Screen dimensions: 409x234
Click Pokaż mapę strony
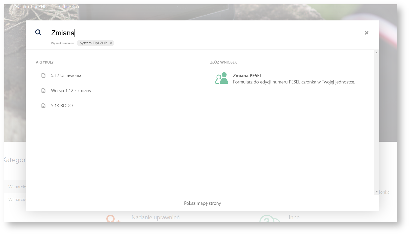[x=202, y=203]
